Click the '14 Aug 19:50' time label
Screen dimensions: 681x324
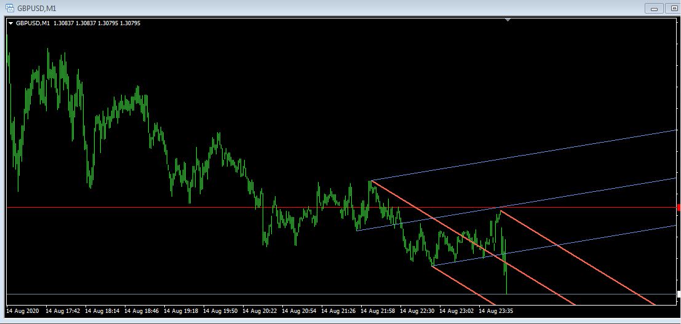point(220,311)
